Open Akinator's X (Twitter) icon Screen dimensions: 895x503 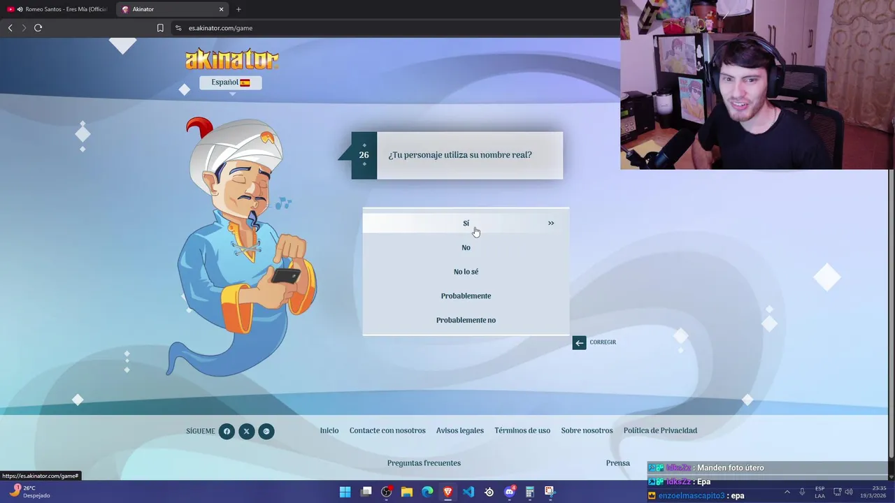(x=246, y=431)
